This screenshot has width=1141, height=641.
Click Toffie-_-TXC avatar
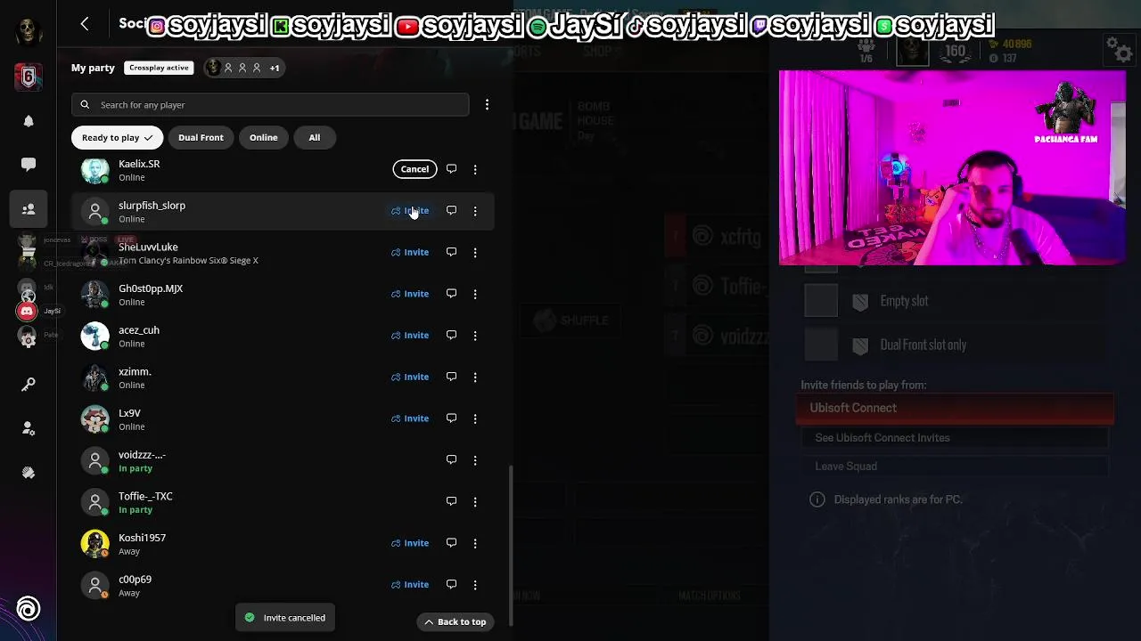(95, 502)
